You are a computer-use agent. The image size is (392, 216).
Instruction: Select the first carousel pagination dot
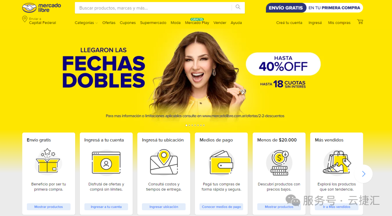186,125
